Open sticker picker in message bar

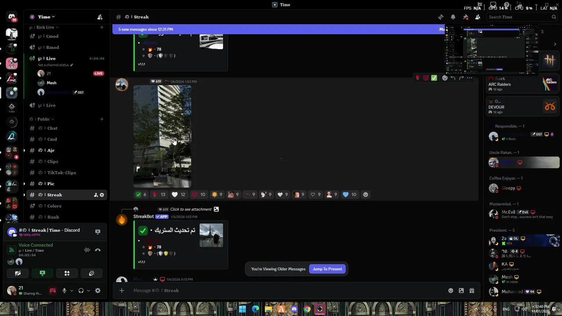tap(461, 291)
